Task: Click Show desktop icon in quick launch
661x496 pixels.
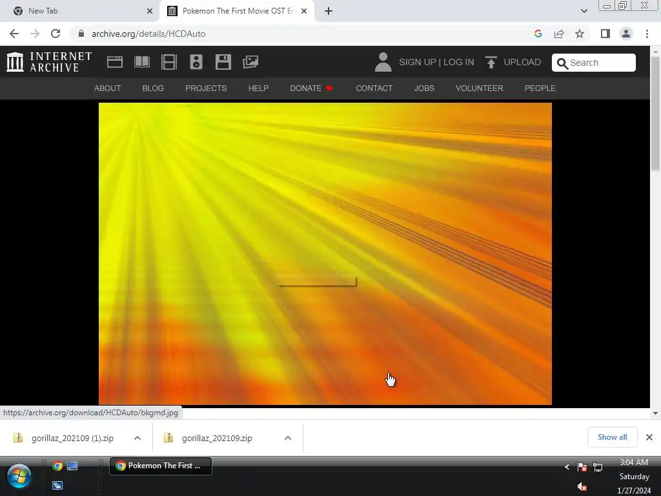Action: tap(72, 466)
